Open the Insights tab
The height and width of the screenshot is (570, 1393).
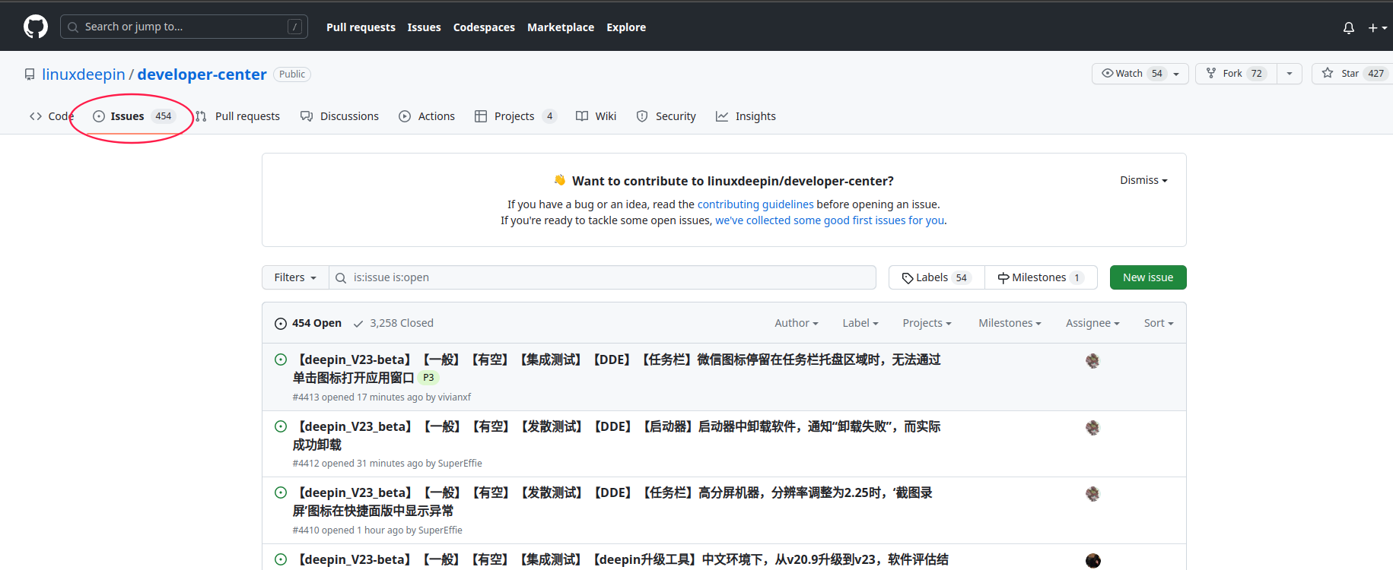[746, 116]
